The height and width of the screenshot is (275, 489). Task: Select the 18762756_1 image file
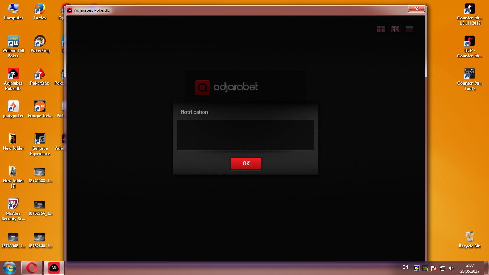coord(40,207)
